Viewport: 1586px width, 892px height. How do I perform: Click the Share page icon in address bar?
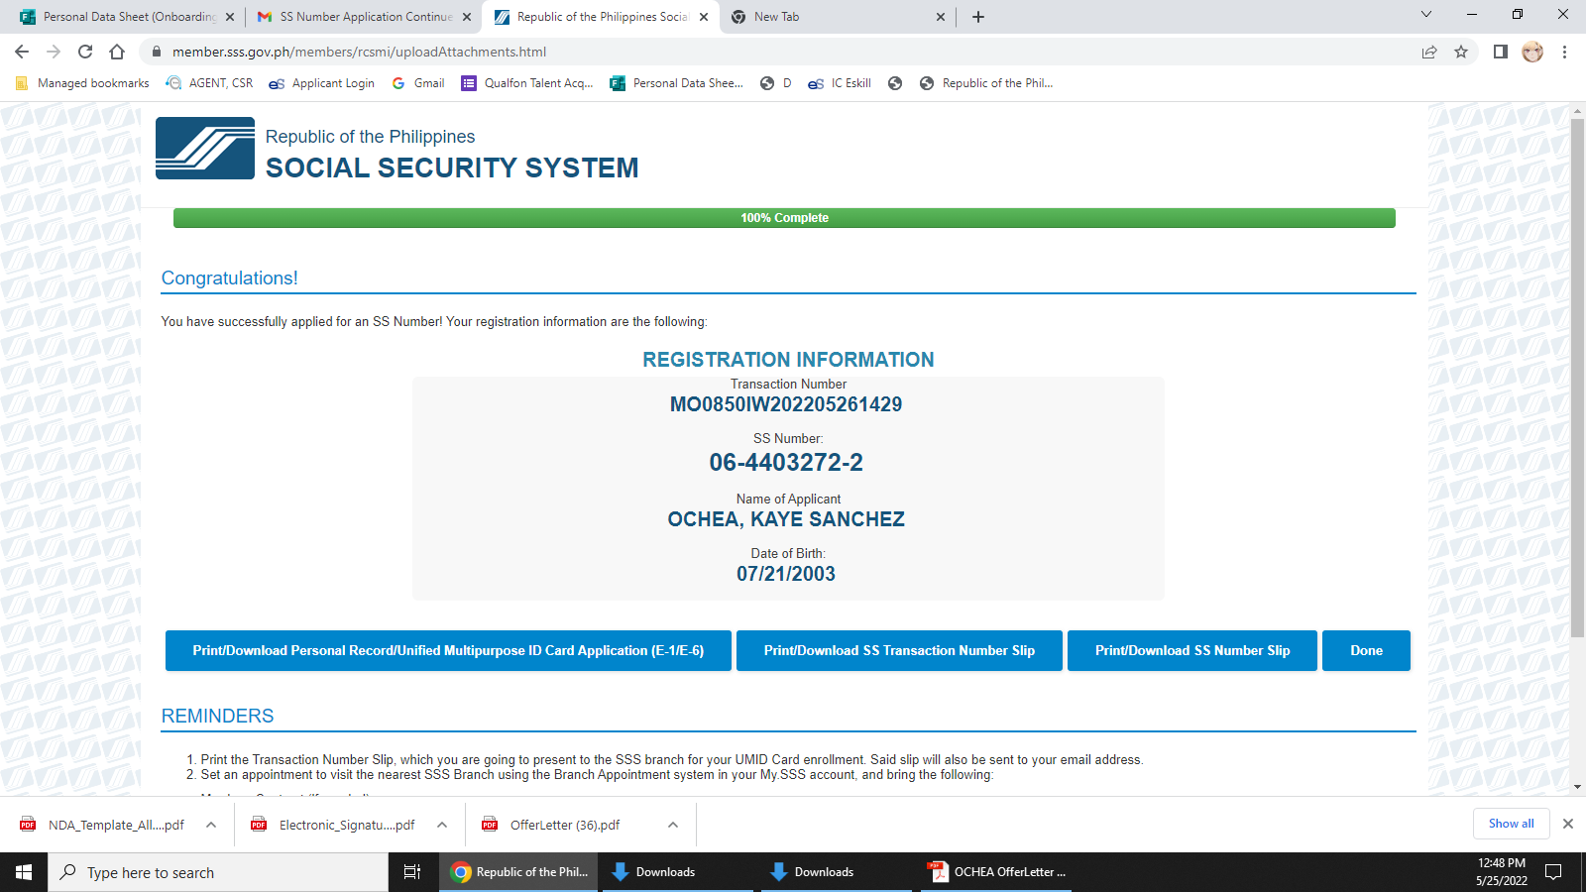click(x=1429, y=52)
